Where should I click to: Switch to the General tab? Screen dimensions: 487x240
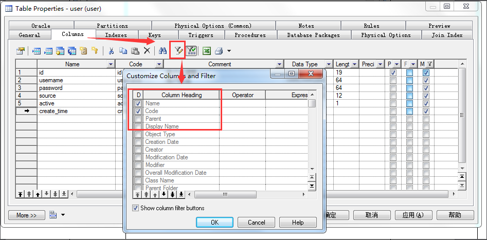[29, 35]
